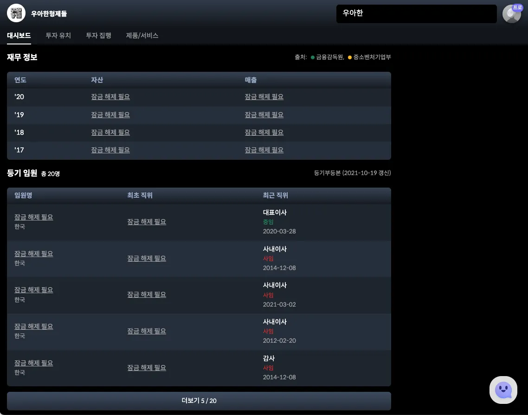Switch to the 투자 유치 tab
The height and width of the screenshot is (415, 528).
[58, 35]
